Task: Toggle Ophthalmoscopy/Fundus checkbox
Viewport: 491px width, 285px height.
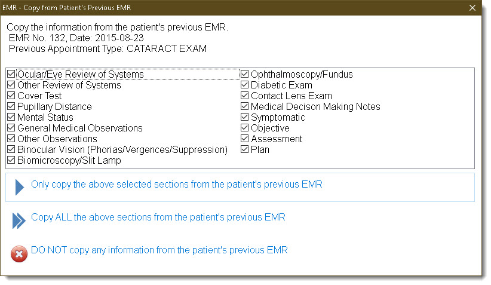Action: 244,74
